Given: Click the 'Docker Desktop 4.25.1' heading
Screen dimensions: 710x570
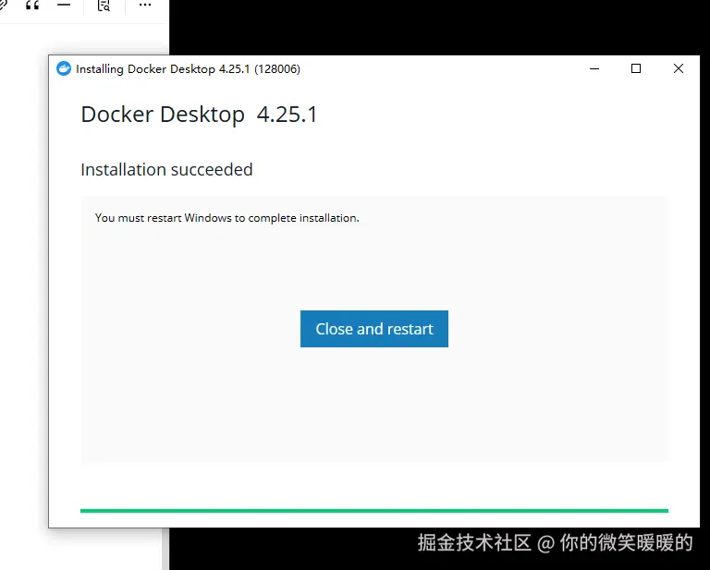Looking at the screenshot, I should [200, 115].
